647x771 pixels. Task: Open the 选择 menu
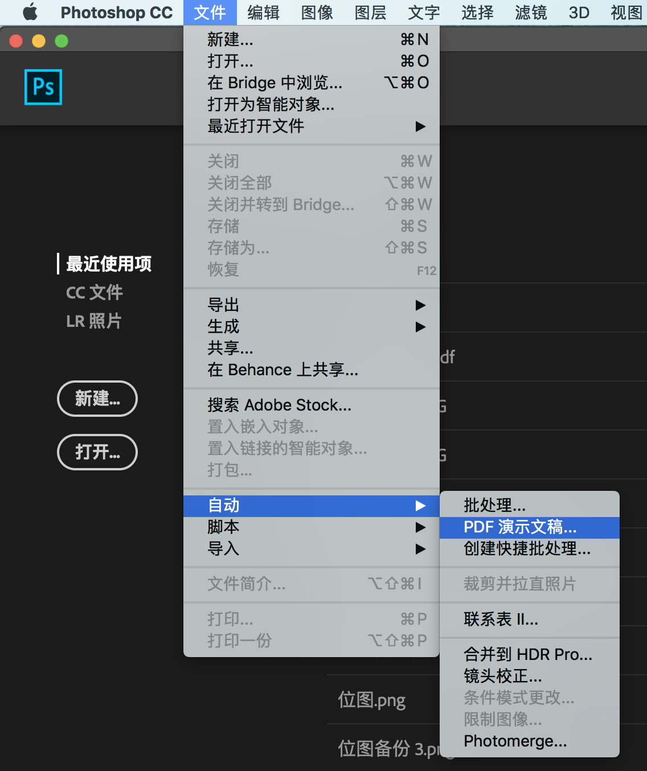[477, 12]
